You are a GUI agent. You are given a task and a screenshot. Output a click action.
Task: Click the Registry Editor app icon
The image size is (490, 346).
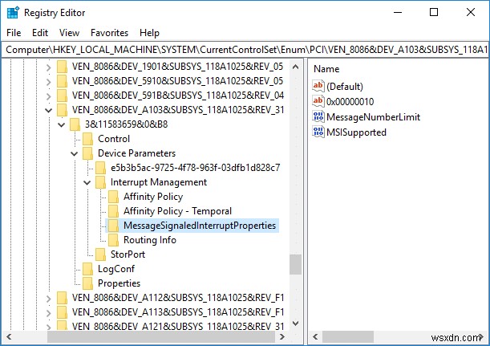tap(13, 13)
